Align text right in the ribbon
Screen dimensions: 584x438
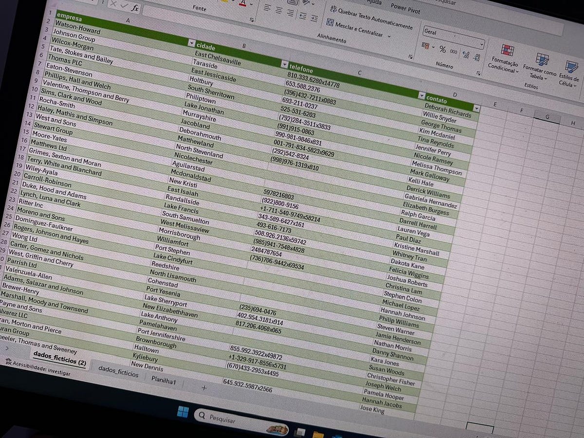pos(291,13)
